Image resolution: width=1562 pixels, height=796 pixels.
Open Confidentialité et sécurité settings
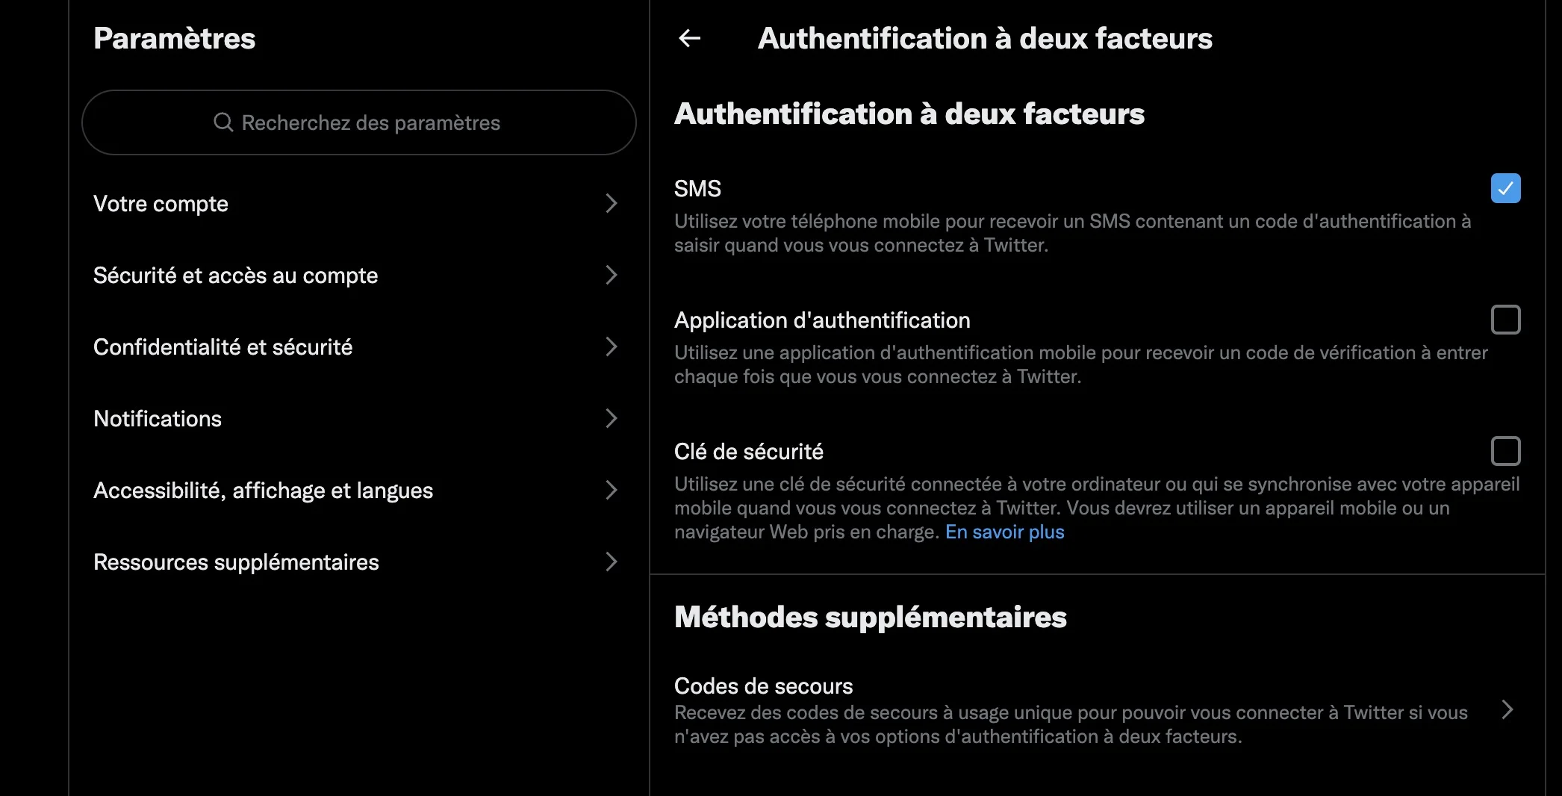[223, 347]
